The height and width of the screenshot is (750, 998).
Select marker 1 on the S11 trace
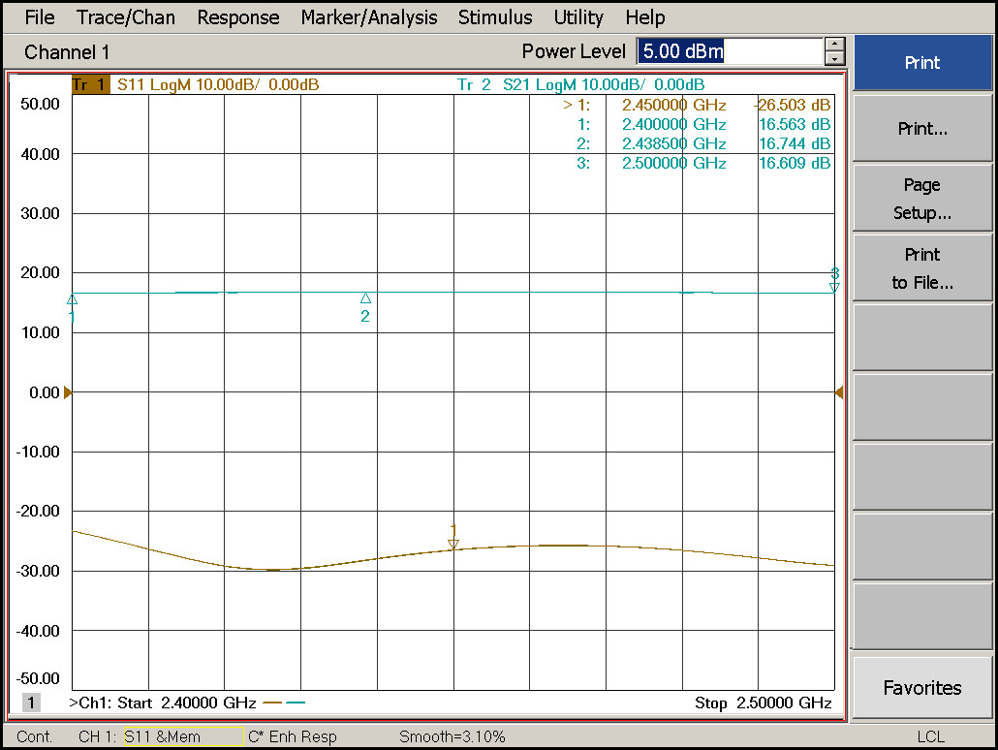coord(453,544)
